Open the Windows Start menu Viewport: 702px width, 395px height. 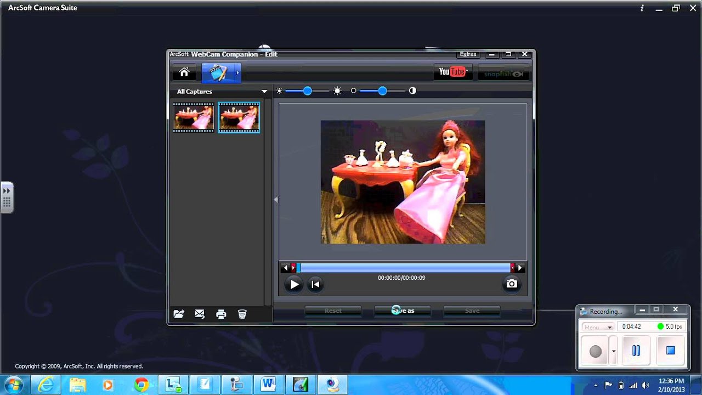pyautogui.click(x=13, y=385)
